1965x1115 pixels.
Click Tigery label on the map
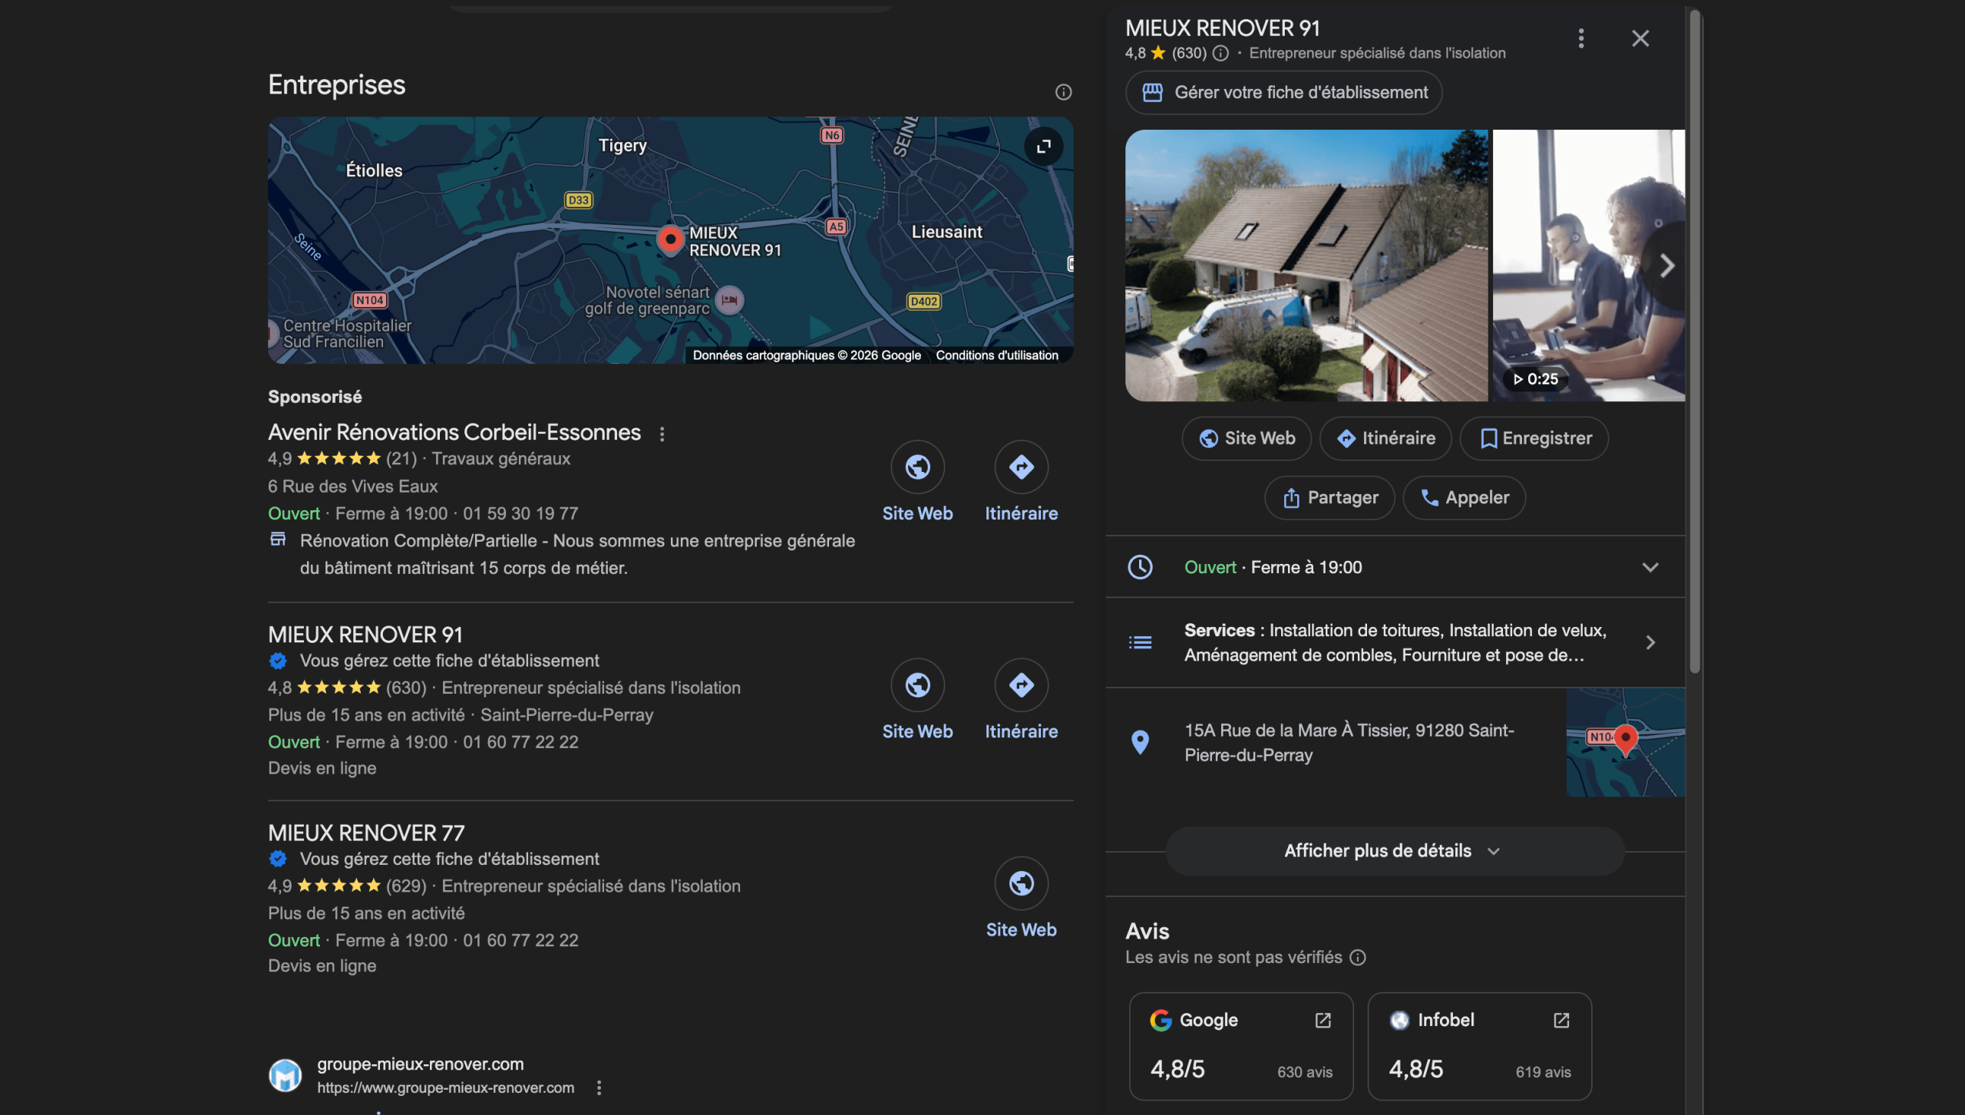tap(623, 146)
